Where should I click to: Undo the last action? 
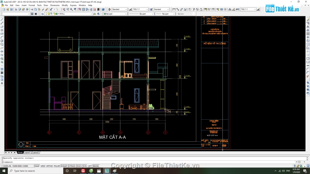pyautogui.click(x=52, y=9)
